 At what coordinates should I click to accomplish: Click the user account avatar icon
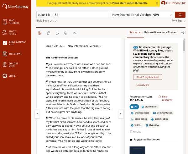coord(163,3)
